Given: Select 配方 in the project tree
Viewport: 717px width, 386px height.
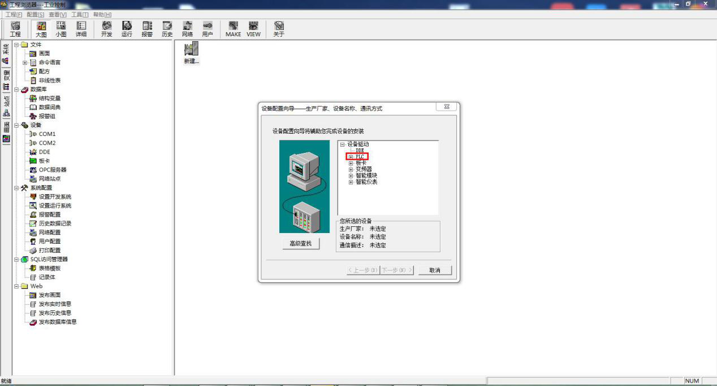Looking at the screenshot, I should coord(44,71).
